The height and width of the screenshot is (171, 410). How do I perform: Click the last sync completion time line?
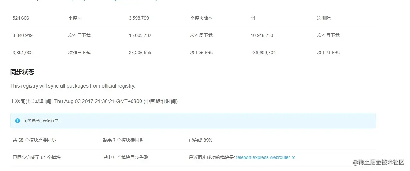click(x=94, y=101)
